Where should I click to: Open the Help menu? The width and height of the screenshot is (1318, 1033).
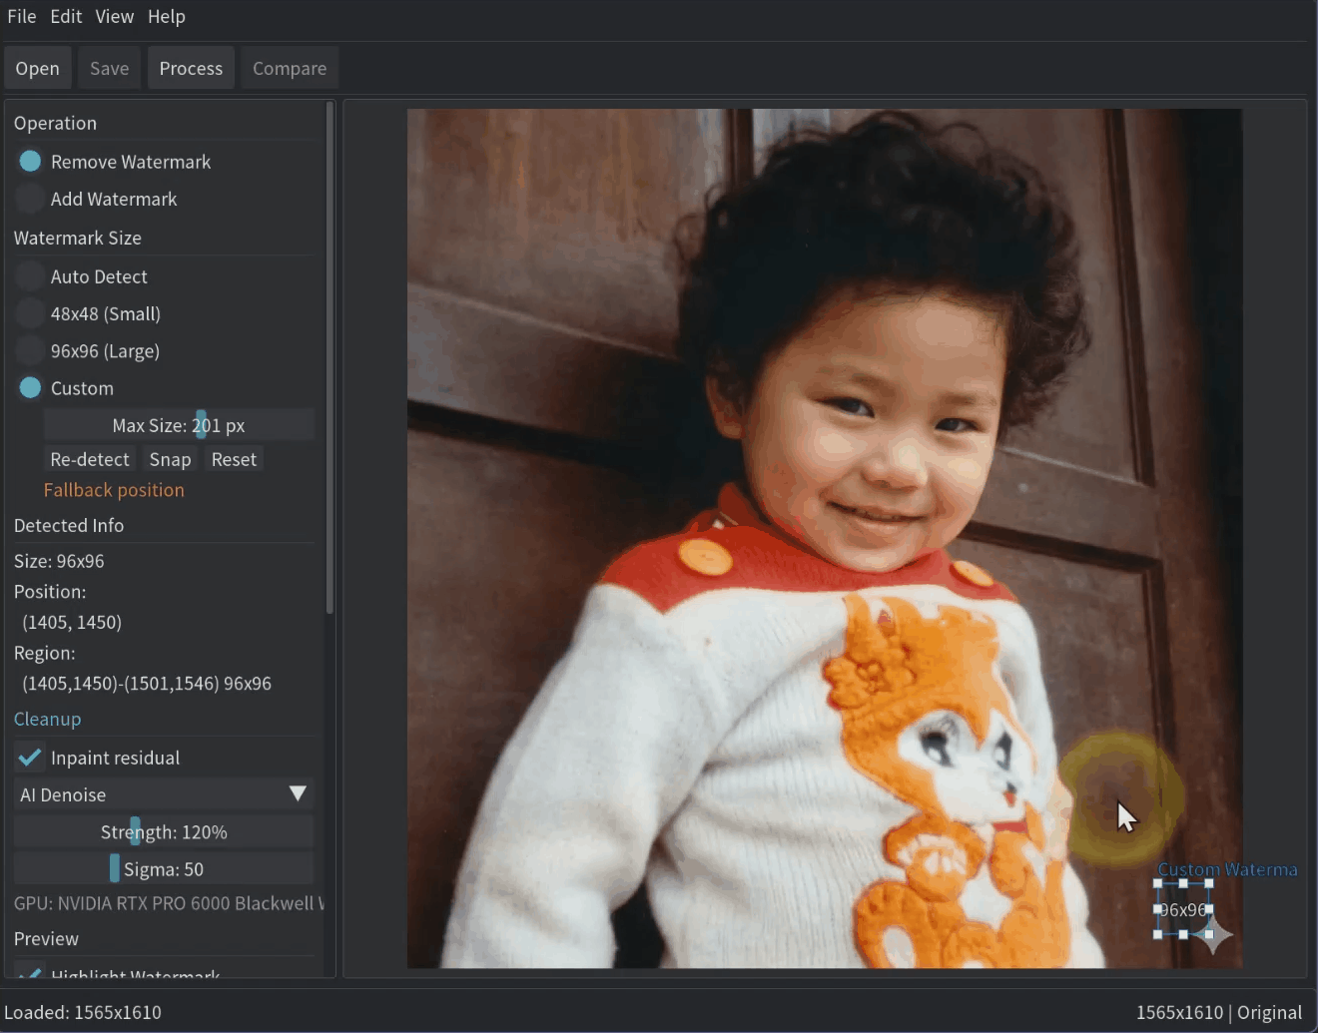[x=167, y=17]
